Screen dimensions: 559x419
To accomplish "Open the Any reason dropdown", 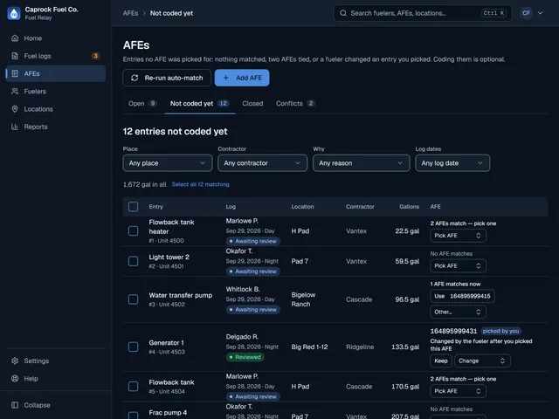I will click(362, 163).
